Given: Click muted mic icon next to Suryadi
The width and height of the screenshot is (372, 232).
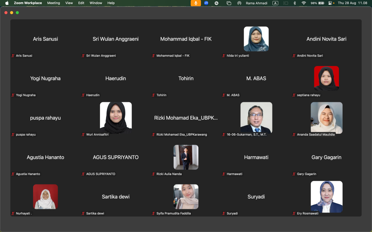Looking at the screenshot, I should point(224,214).
